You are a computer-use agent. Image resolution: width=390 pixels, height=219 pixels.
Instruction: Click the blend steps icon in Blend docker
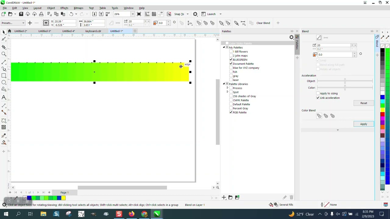319,37
